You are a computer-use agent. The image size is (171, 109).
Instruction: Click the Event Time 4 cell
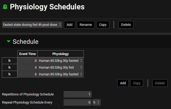pos(28,67)
